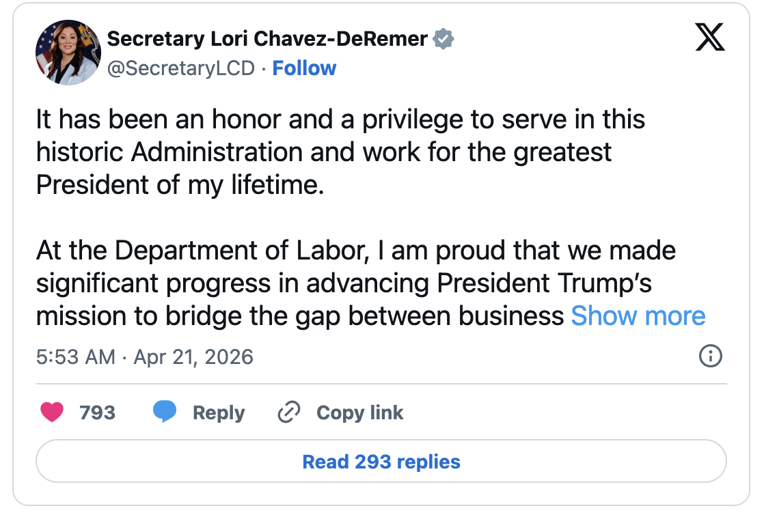This screenshot has width=764, height=519.
Task: Click the Reply text label
Action: tap(219, 412)
